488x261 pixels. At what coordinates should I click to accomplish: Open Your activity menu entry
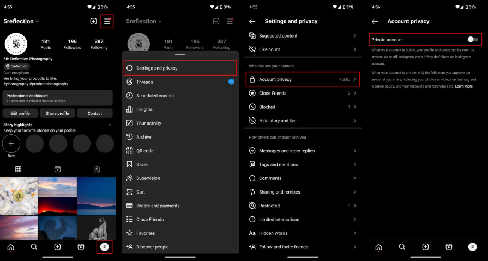click(x=180, y=123)
